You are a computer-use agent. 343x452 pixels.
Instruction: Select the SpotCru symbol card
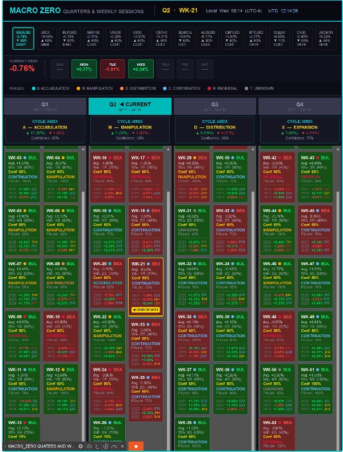185,38
